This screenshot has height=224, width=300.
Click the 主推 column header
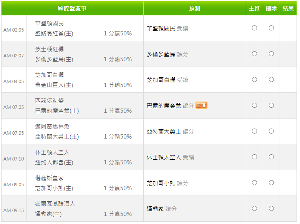pyautogui.click(x=254, y=8)
